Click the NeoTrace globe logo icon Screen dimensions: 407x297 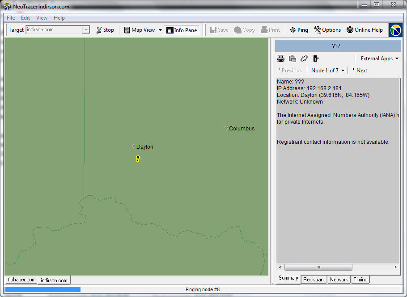coord(395,30)
